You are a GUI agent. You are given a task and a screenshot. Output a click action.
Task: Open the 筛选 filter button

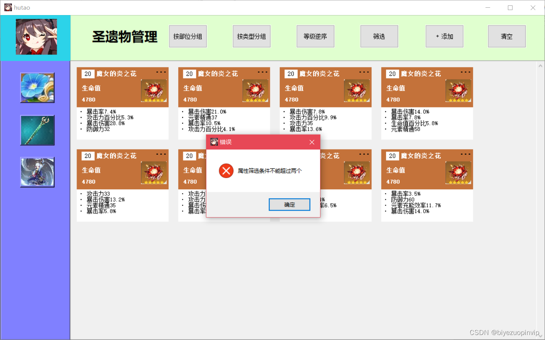(379, 36)
